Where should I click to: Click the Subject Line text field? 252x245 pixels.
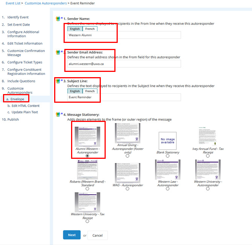tap(124, 97)
